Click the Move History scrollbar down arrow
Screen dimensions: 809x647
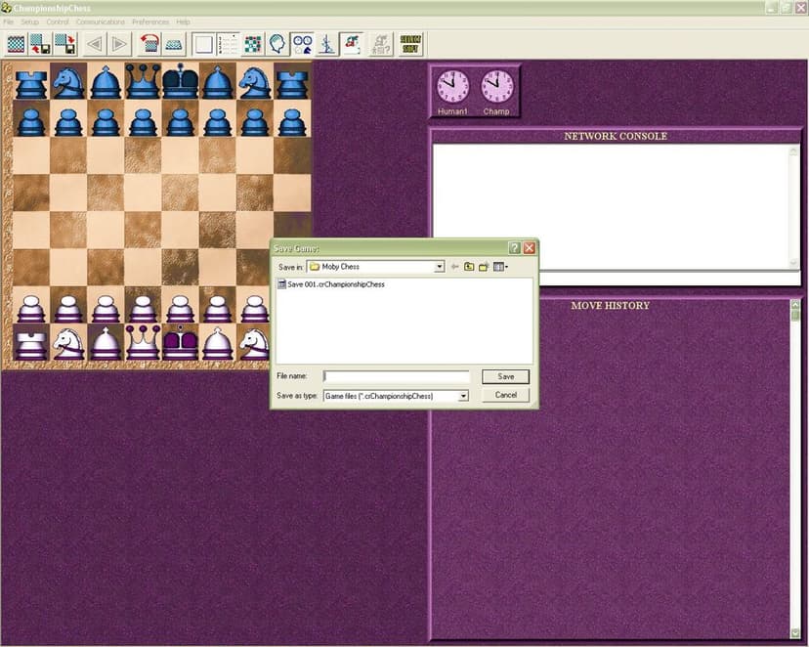coord(795,633)
